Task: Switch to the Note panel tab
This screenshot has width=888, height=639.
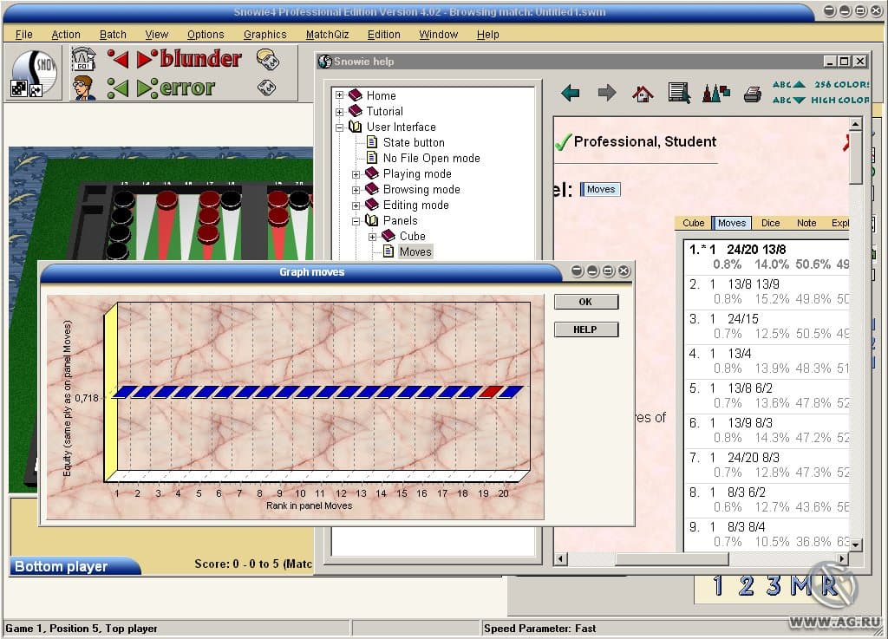Action: pyautogui.click(x=806, y=223)
